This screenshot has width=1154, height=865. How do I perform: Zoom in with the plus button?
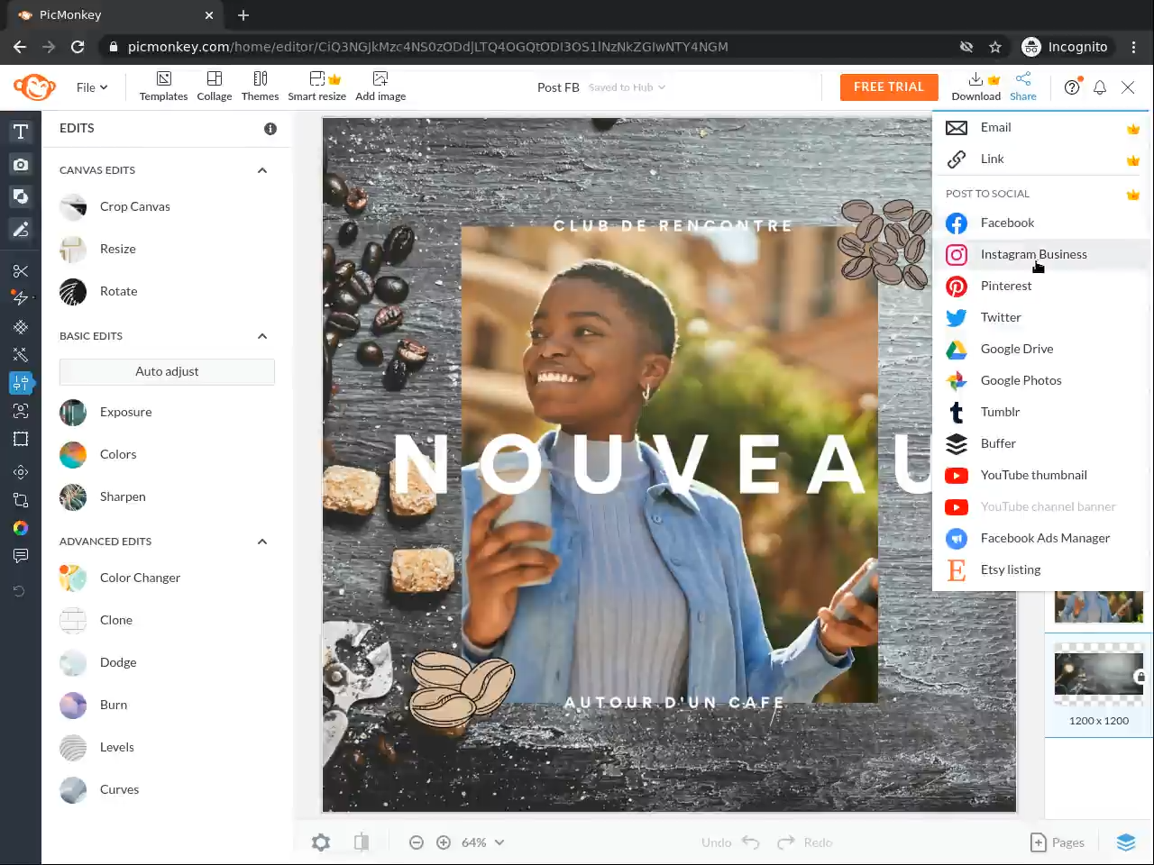click(x=444, y=842)
